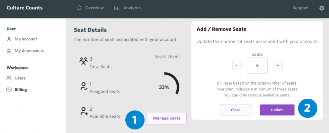Click the Analytics bar chart icon

coord(117,8)
